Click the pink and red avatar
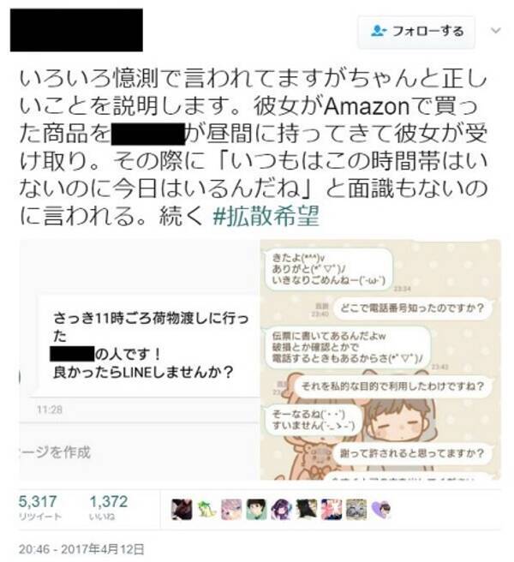Screen dimensions: 514x562 pyautogui.click(x=332, y=509)
